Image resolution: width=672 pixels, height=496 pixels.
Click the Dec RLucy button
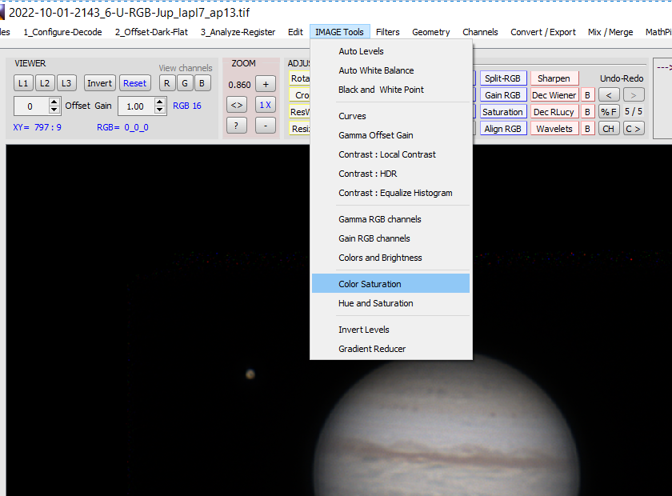(x=554, y=112)
